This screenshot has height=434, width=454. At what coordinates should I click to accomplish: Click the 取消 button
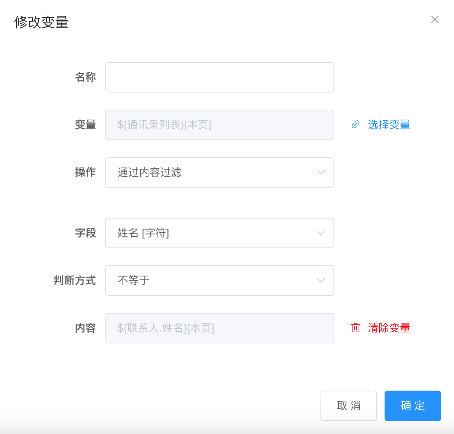pos(349,406)
